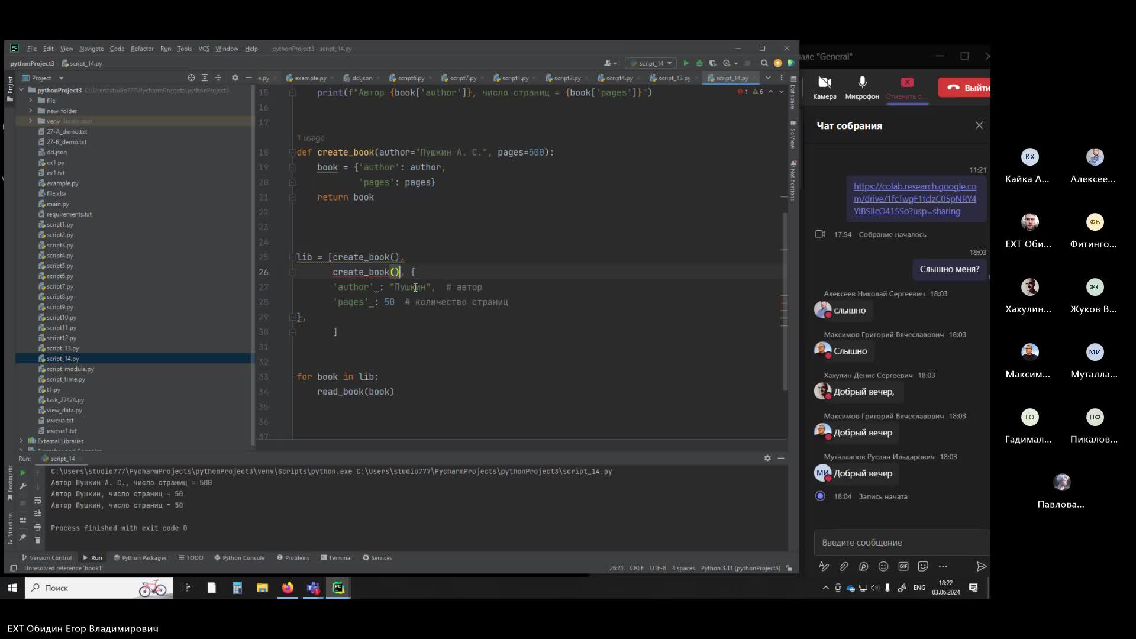Pin the Run tab
The height and width of the screenshot is (639, 1136).
22,537
